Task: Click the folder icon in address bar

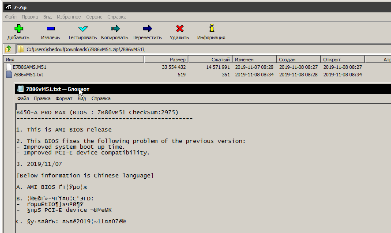Action: tap(21, 49)
